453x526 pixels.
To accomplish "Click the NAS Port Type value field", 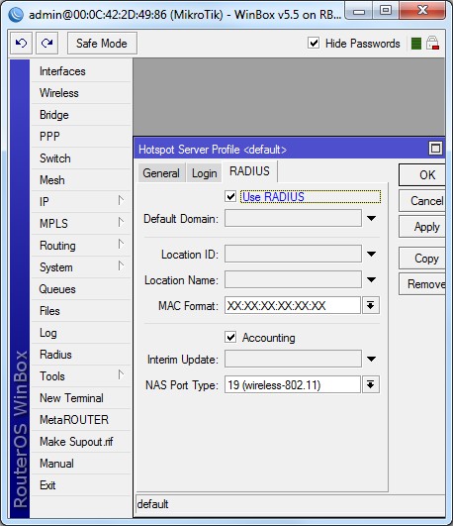I will coord(293,384).
